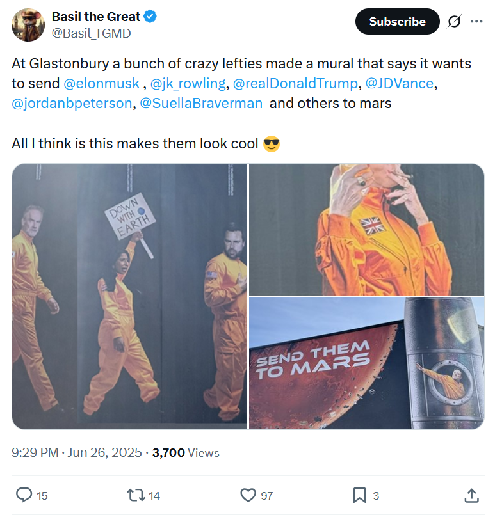Open Basil the Great profile avatar

click(x=28, y=25)
